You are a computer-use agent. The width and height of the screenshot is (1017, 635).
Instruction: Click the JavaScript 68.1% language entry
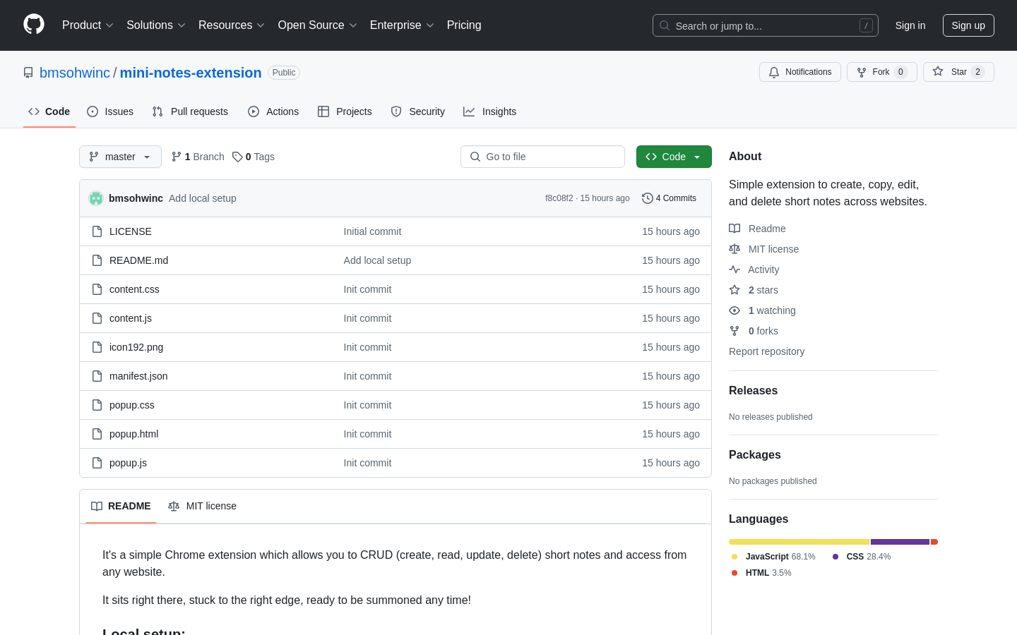pyautogui.click(x=773, y=557)
